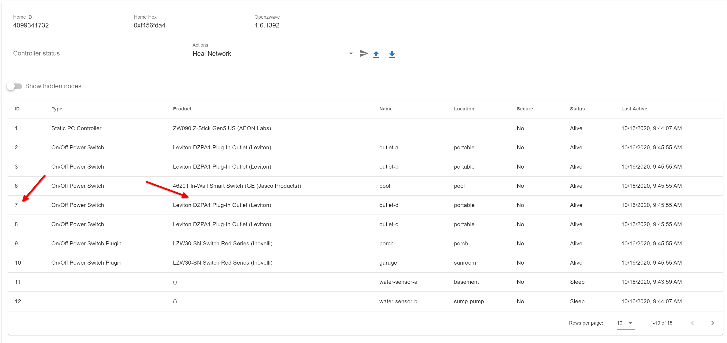727x343 pixels.
Task: Select the water-sensor-a node row
Action: click(366, 282)
